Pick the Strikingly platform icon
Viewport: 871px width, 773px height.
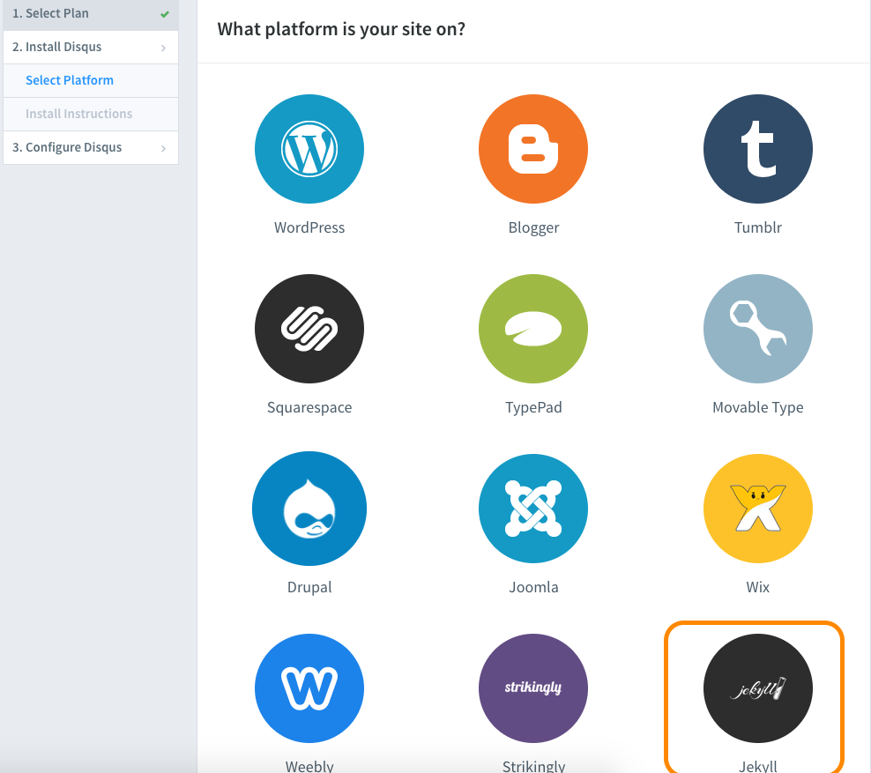[x=533, y=688]
